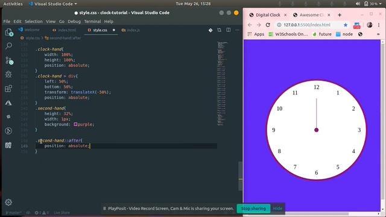
Task: Open the Chrome three-dot menu
Action: (x=379, y=25)
